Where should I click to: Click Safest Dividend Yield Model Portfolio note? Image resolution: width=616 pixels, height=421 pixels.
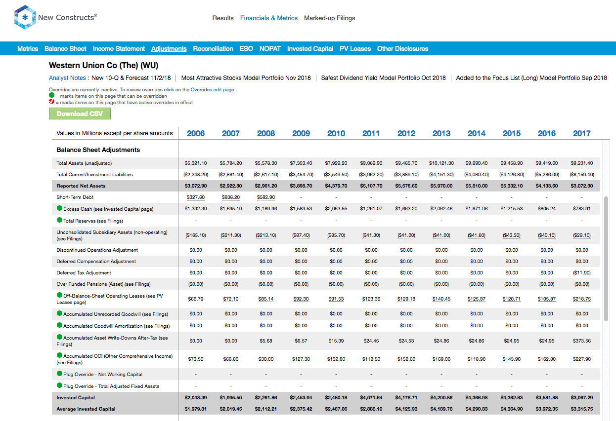pyautogui.click(x=383, y=78)
